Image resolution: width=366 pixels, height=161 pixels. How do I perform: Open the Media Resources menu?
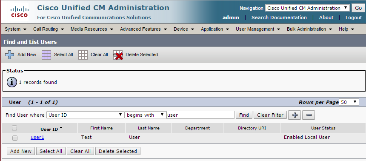pos(92,29)
